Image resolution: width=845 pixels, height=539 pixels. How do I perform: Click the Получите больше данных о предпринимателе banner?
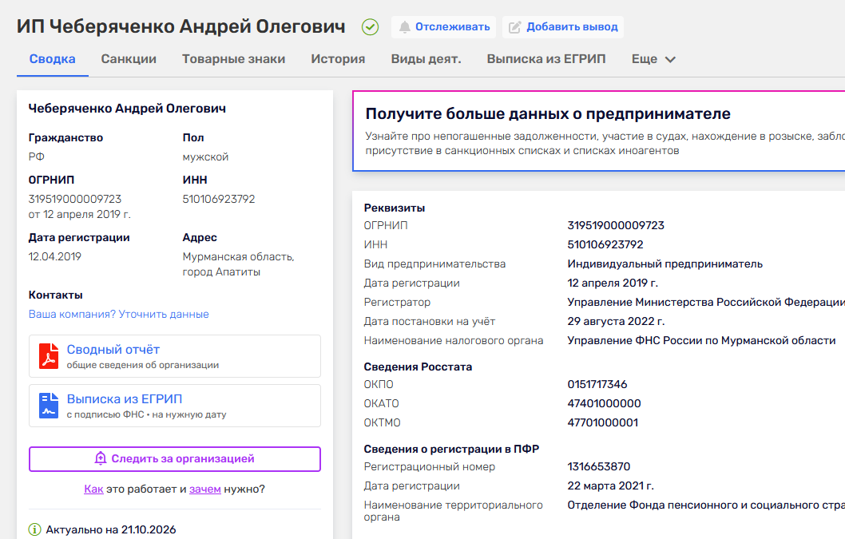click(x=599, y=131)
